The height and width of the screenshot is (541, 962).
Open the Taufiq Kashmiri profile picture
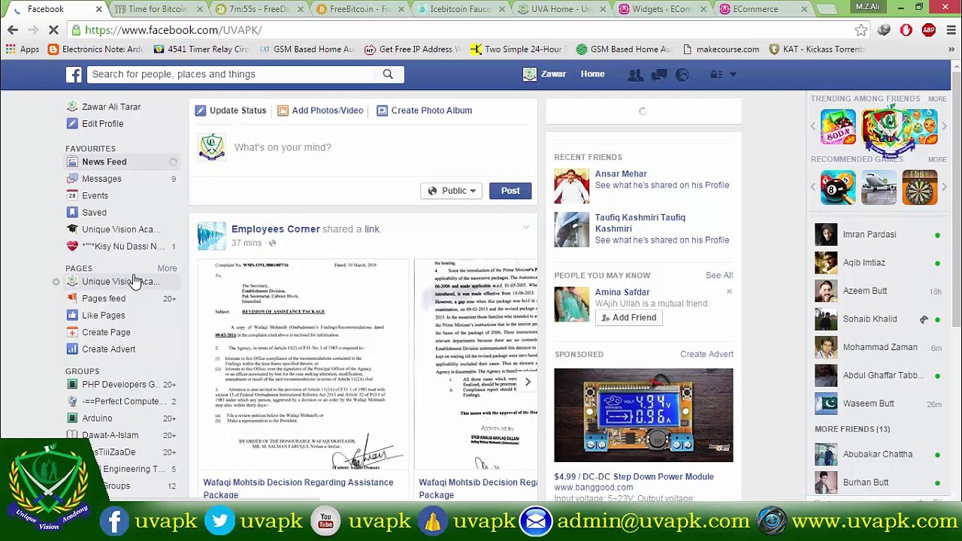coord(572,229)
